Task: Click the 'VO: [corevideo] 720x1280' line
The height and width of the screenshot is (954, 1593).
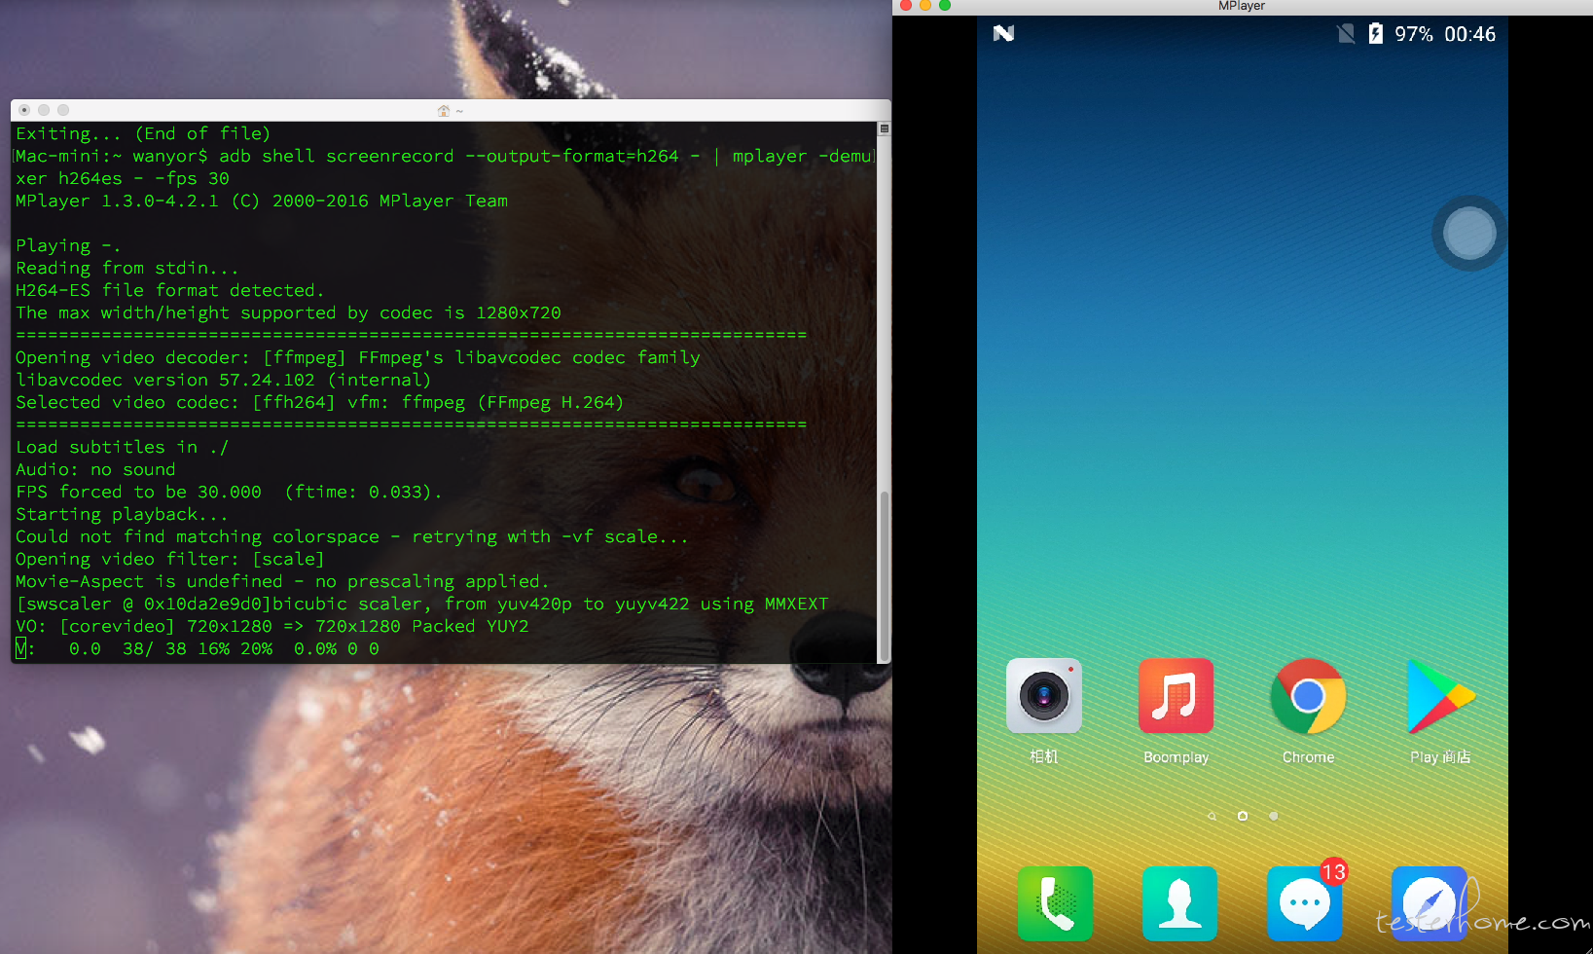Action: click(272, 626)
